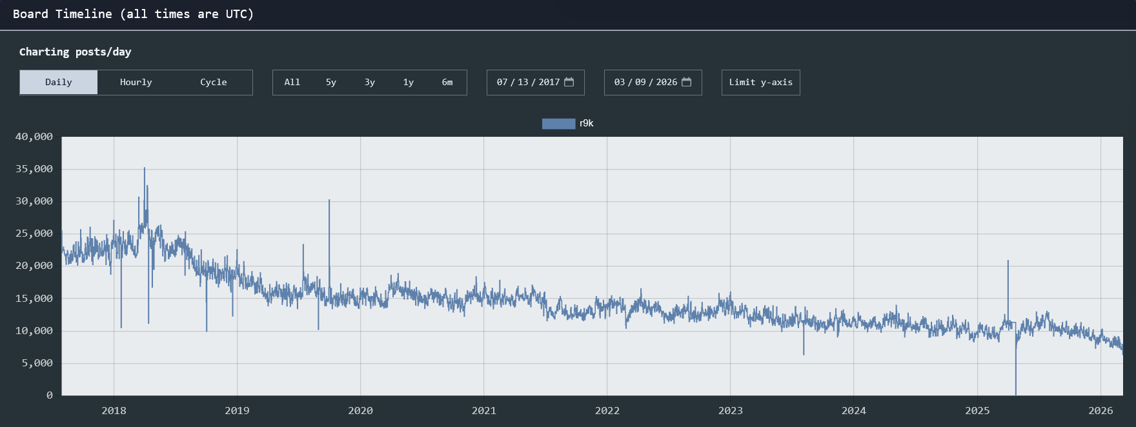
Task: Set range to 3y
Action: 370,83
